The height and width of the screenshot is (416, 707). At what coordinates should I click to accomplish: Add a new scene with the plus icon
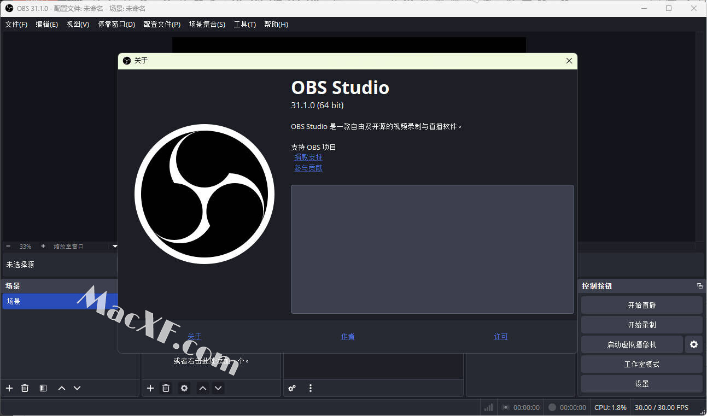coord(9,388)
